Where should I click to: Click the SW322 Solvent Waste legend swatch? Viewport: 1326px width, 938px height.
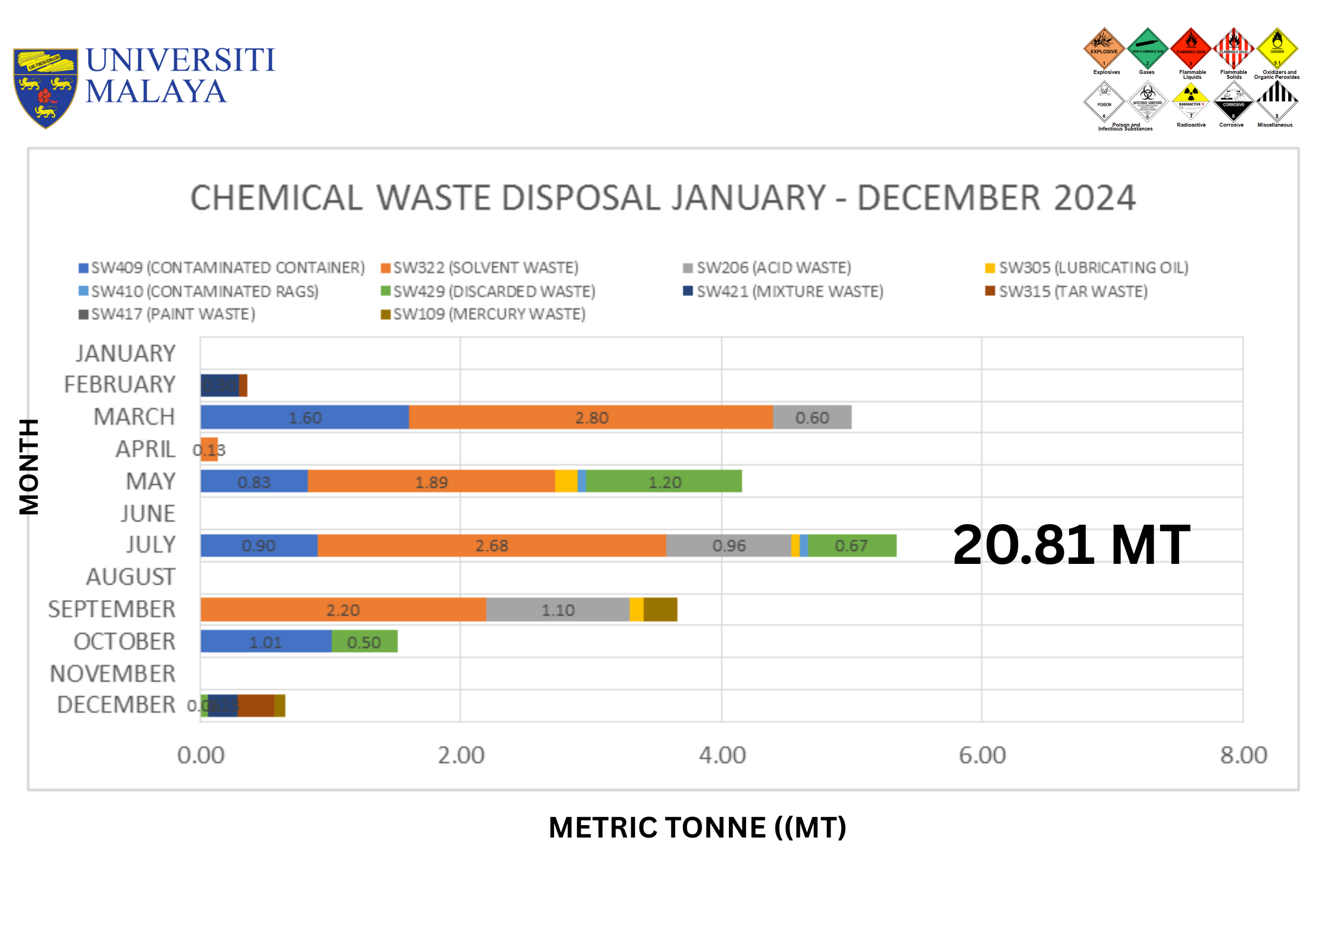[x=386, y=268]
